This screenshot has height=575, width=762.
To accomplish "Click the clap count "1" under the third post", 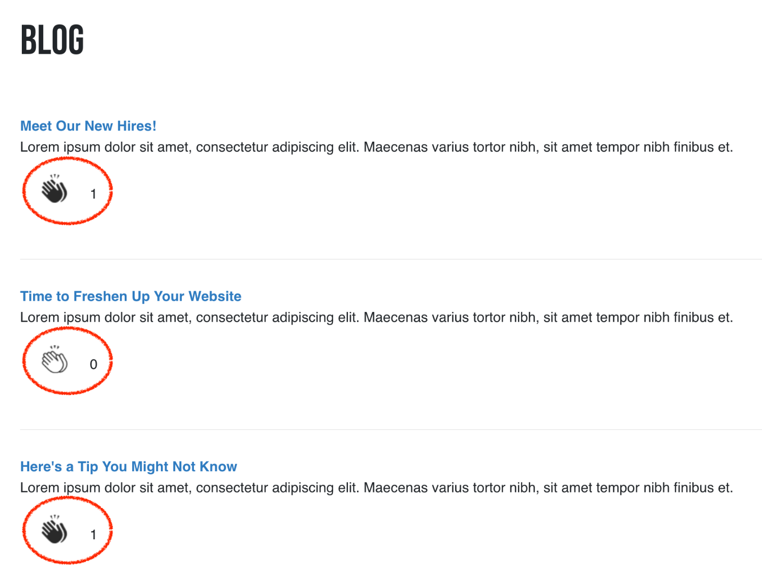I will [x=93, y=535].
